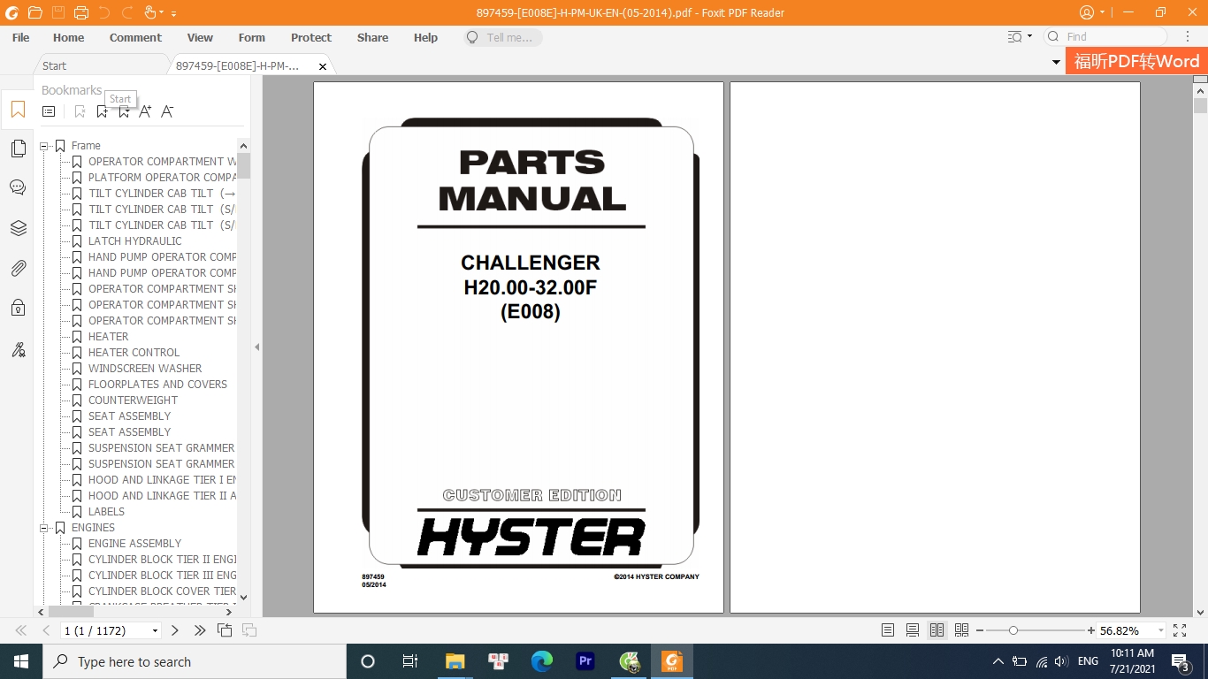Collapse the ENGINES bookmark group

coord(43,528)
